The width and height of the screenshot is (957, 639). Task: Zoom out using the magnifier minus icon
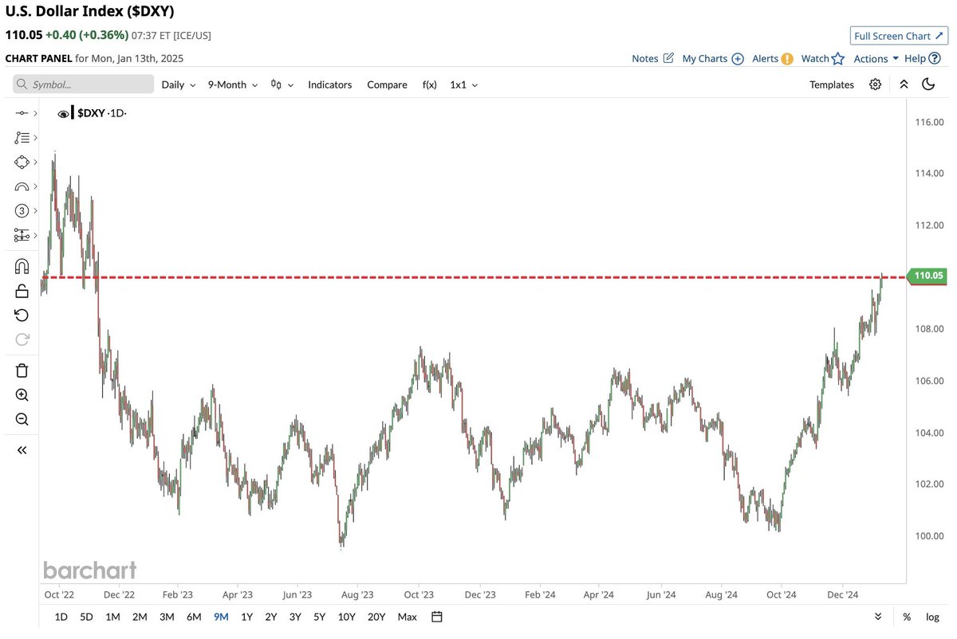coord(22,419)
